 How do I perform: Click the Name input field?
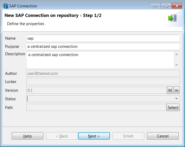click(103, 38)
